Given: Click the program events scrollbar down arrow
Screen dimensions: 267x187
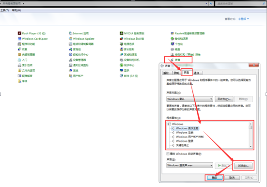Looking at the screenshot, I should click(x=251, y=146).
